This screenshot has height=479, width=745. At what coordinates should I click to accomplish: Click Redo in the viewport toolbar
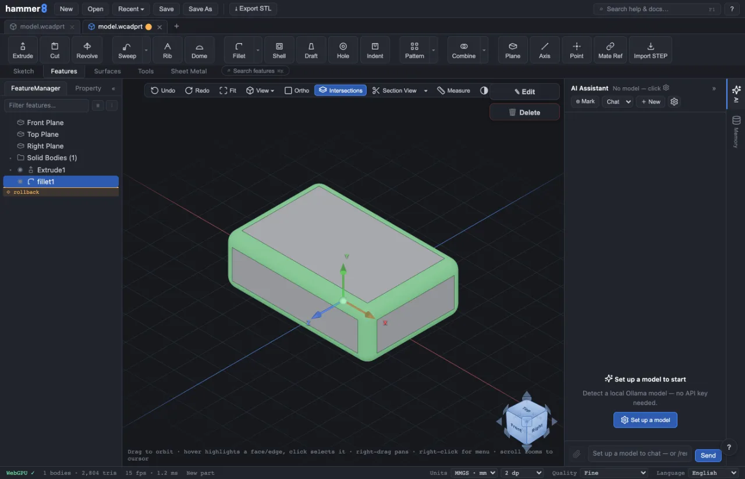[x=197, y=90]
